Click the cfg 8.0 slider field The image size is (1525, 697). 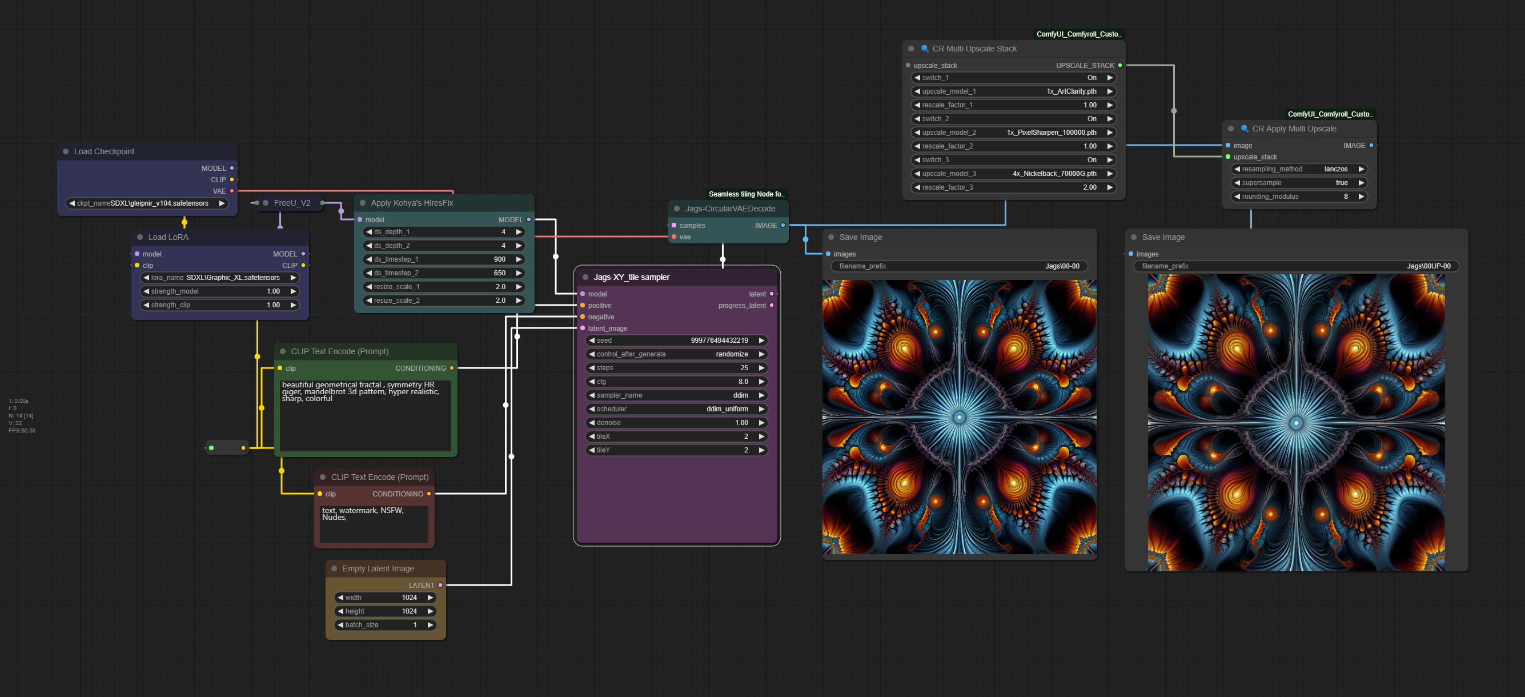tap(676, 382)
